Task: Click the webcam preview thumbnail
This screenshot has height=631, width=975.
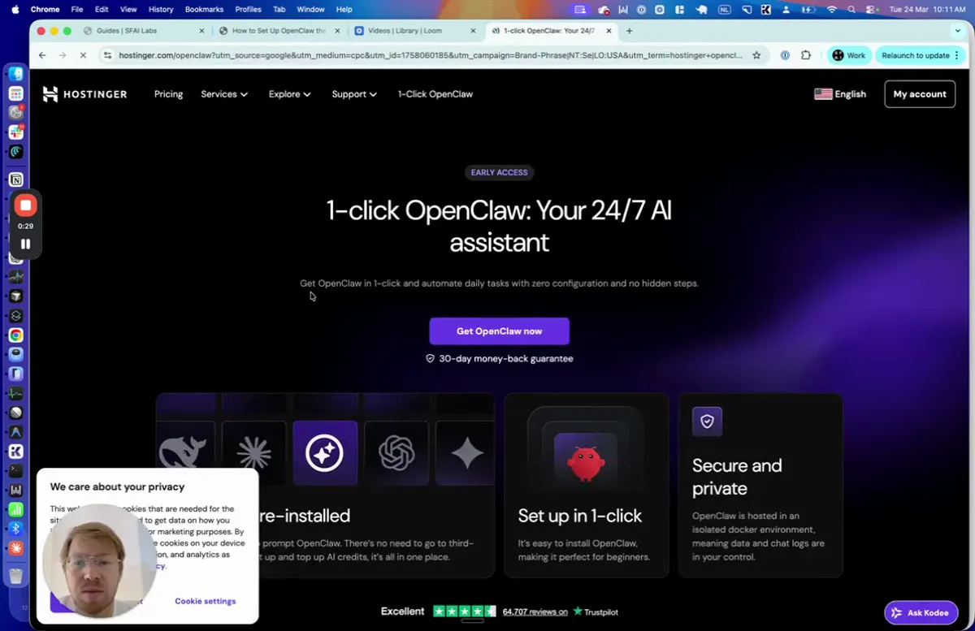Action: click(98, 560)
